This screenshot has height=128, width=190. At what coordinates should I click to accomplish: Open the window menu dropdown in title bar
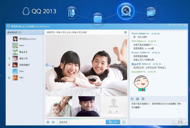click(170, 25)
